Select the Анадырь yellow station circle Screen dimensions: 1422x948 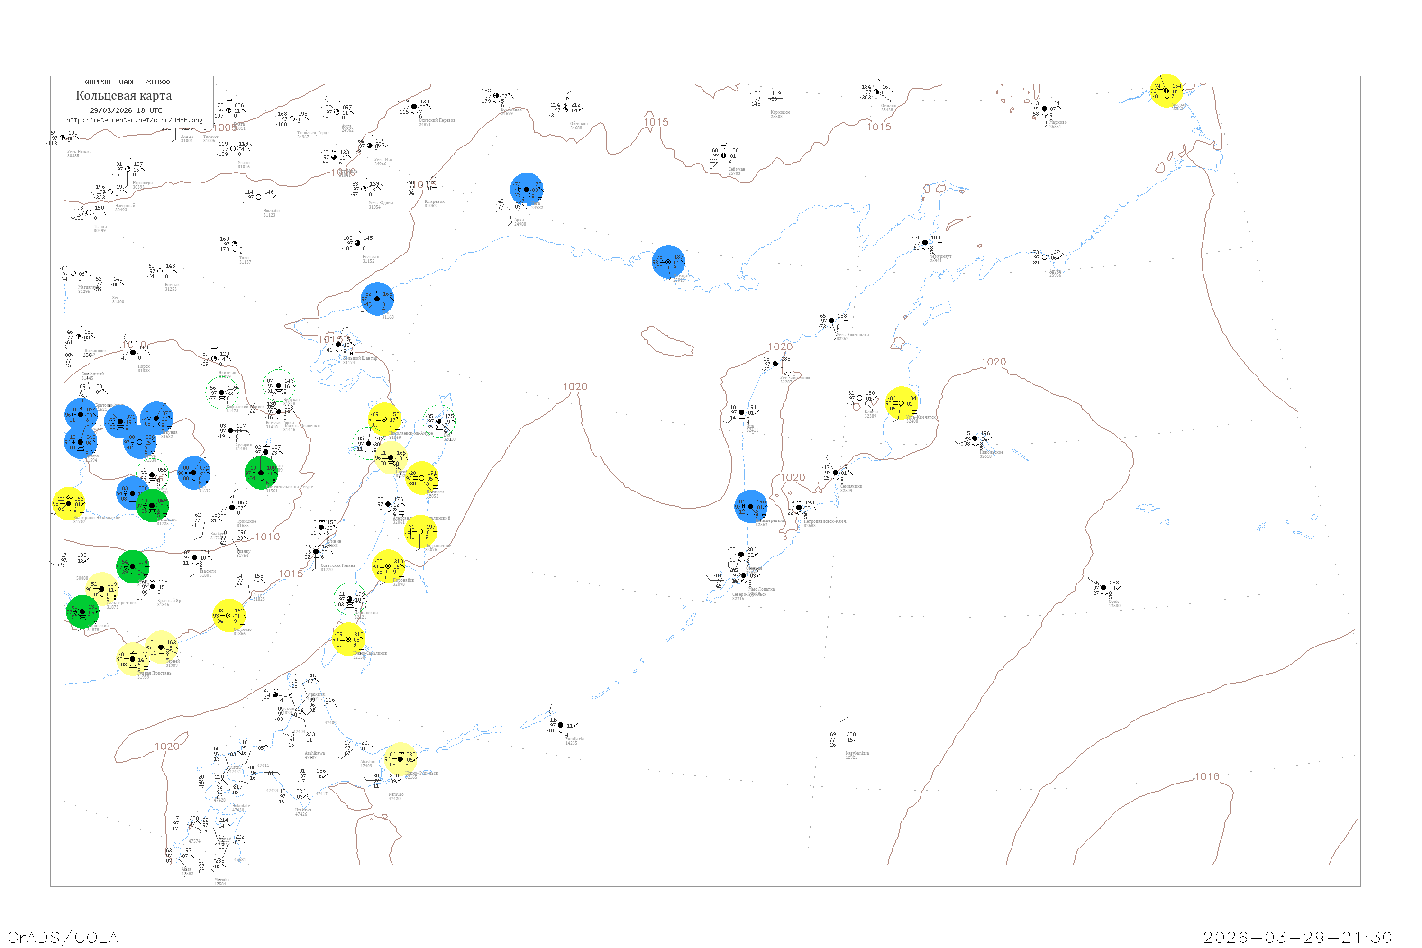click(x=1166, y=91)
